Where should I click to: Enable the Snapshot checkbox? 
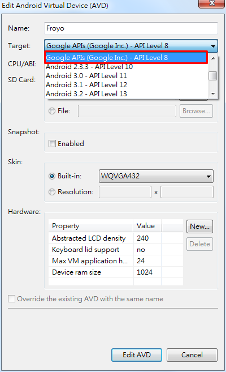pyautogui.click(x=52, y=143)
